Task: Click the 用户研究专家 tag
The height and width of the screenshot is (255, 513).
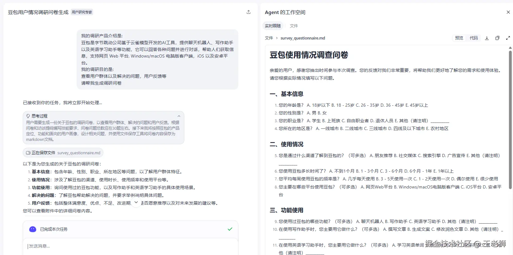Action: [x=82, y=12]
